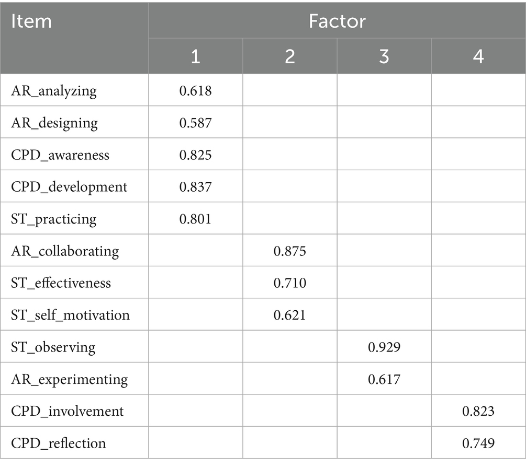The width and height of the screenshot is (526, 468).
Task: Select the 0.749 loading under Factor 4
Action: [478, 443]
